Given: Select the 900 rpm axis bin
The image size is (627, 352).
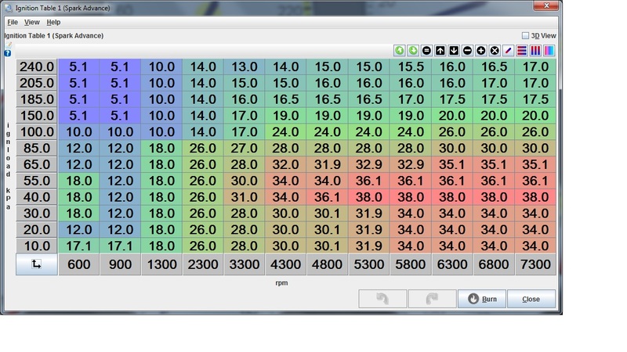Looking at the screenshot, I should pos(121,264).
